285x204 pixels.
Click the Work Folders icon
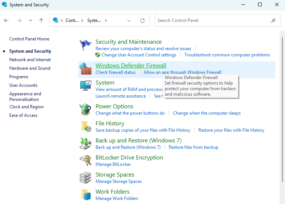tap(85, 195)
